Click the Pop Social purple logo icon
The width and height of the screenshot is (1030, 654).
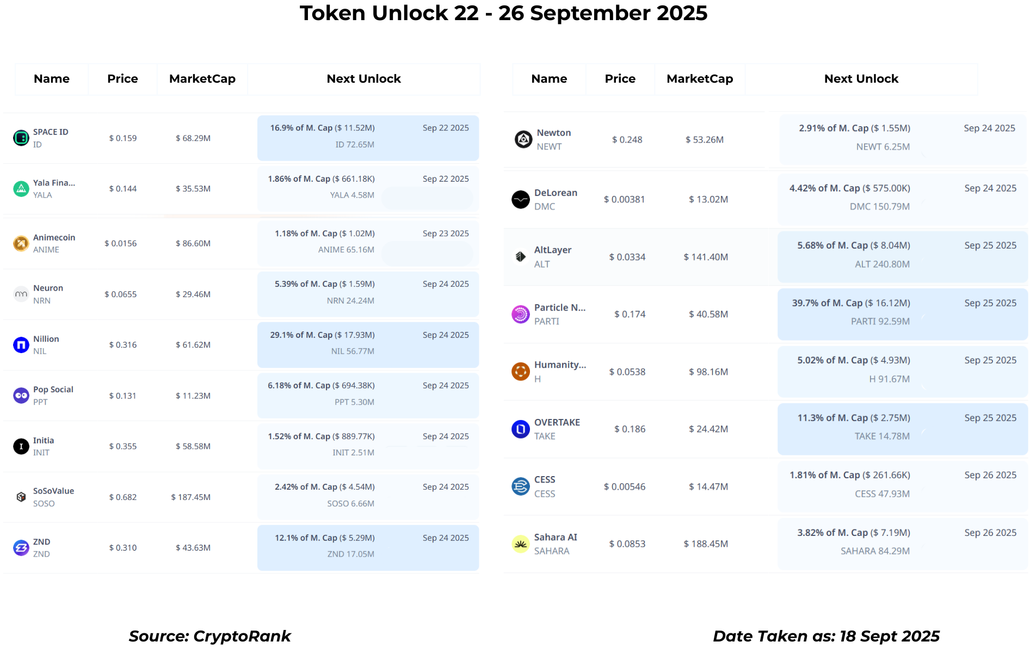(21, 396)
